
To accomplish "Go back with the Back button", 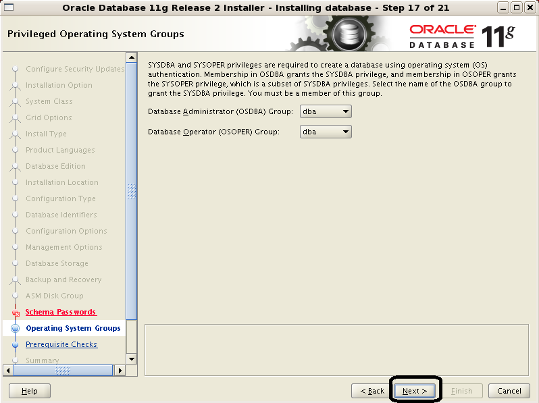I will [372, 391].
